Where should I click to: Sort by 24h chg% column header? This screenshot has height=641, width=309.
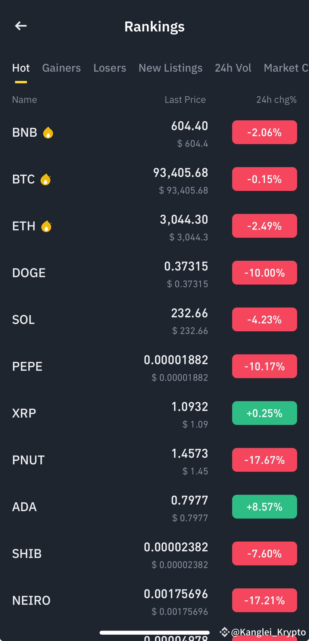tap(277, 100)
